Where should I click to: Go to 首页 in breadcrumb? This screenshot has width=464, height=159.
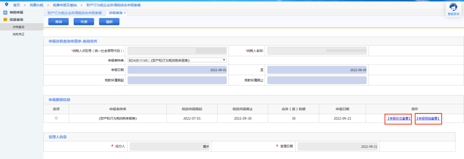[17, 5]
